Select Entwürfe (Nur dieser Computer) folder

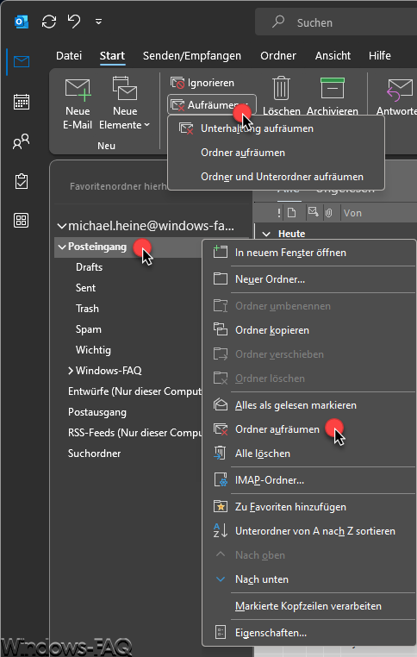tap(134, 391)
